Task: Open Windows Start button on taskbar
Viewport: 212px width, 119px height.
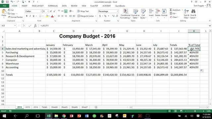Action: pos(4,116)
